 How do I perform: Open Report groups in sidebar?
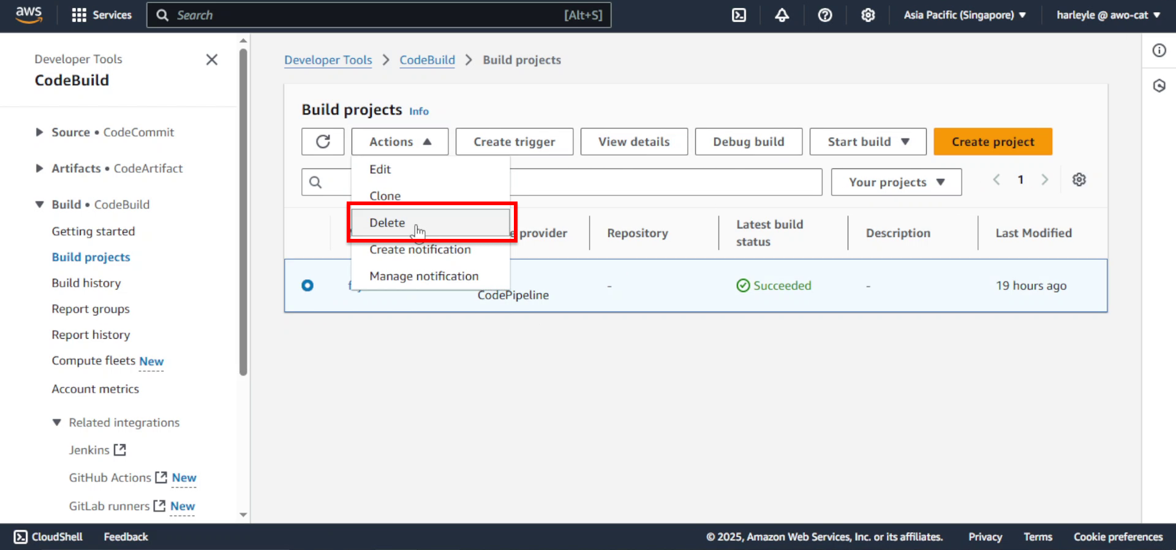point(91,309)
